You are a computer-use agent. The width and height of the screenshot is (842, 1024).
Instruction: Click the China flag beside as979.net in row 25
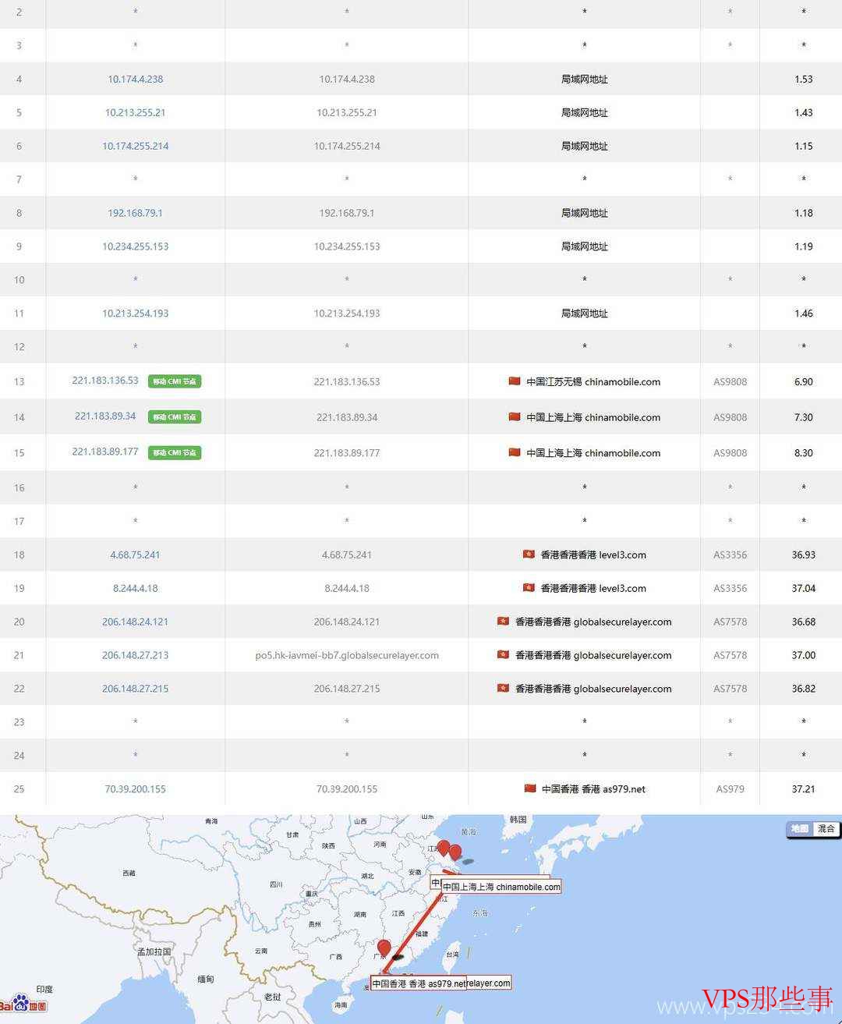point(530,788)
